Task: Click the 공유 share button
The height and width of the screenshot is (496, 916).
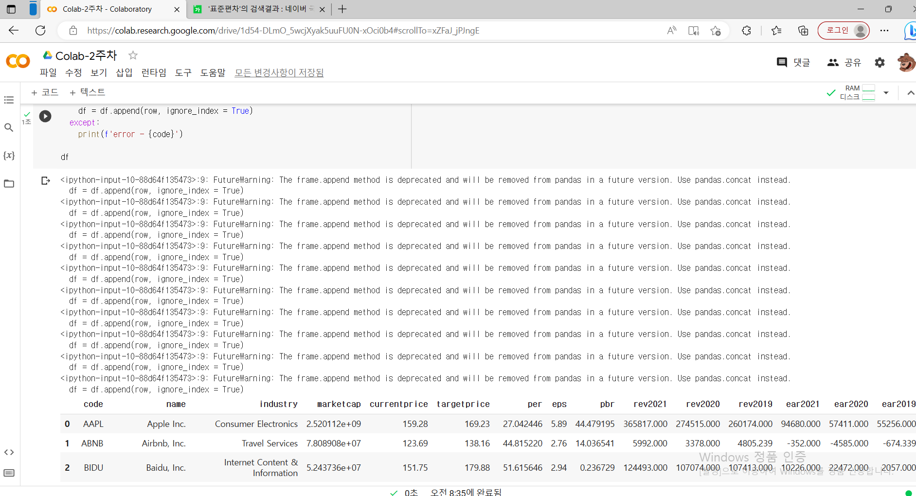Action: tap(844, 62)
